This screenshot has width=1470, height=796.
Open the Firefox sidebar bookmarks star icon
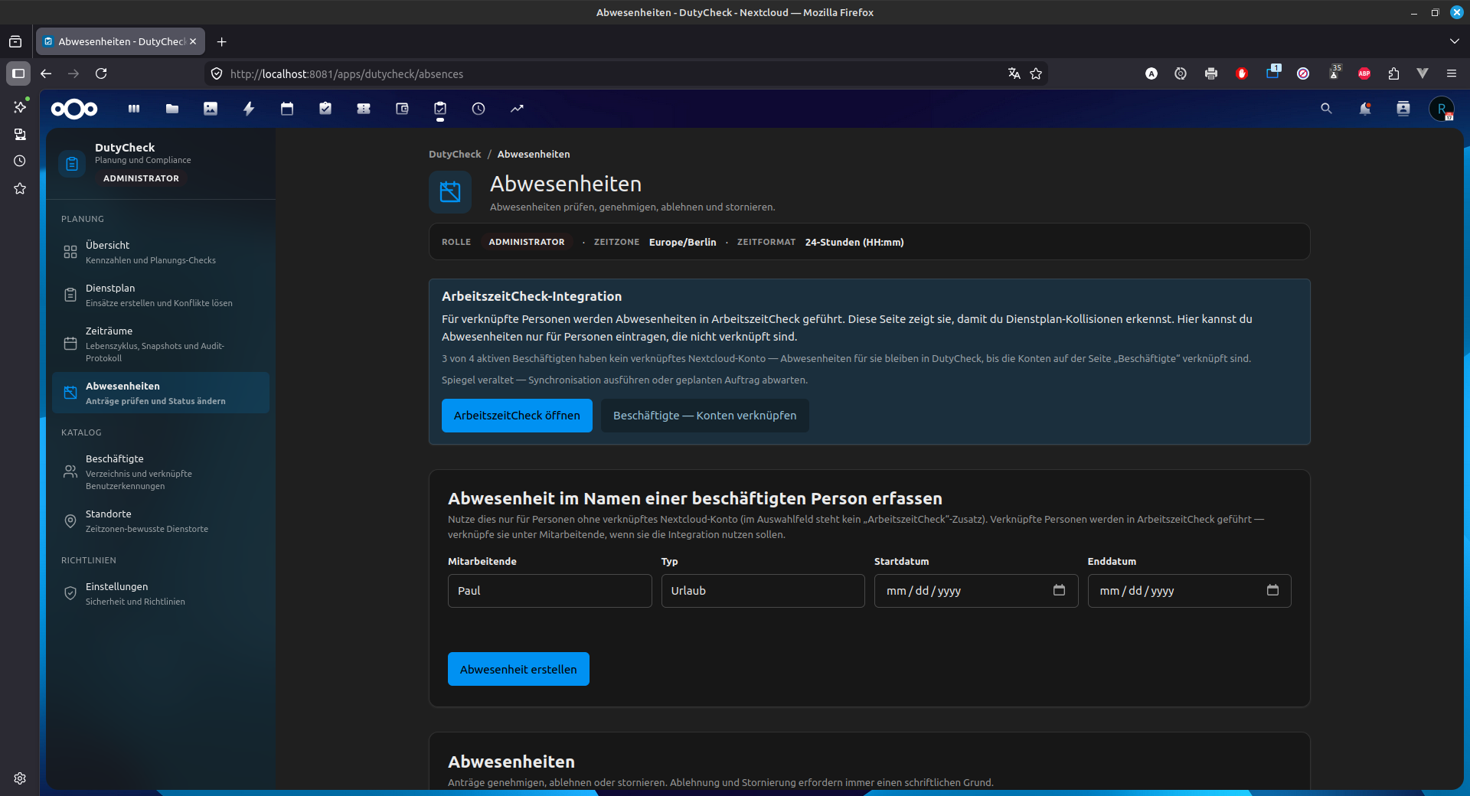[20, 188]
